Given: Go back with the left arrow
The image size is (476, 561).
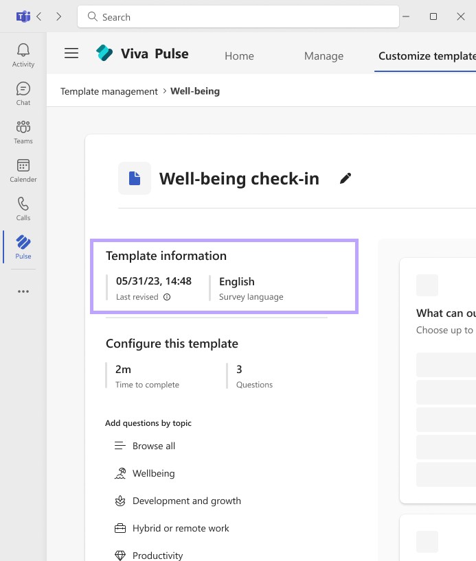Looking at the screenshot, I should pos(39,16).
